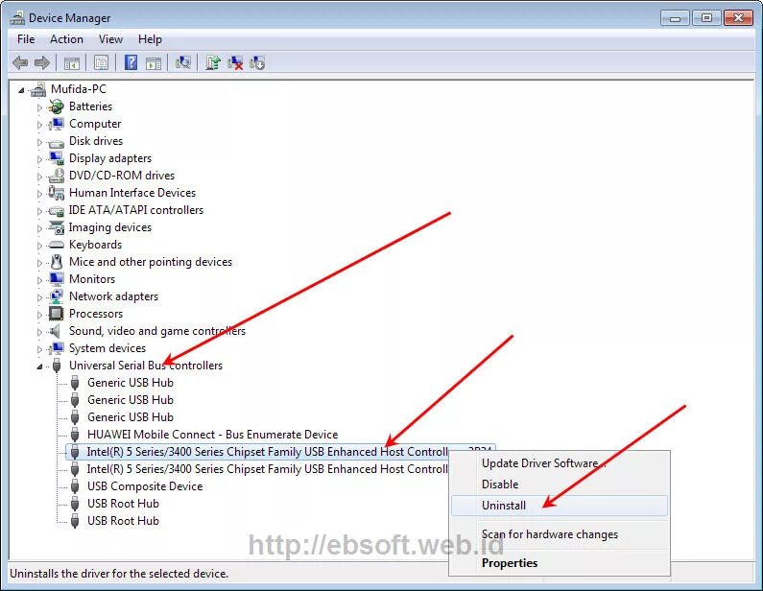Screen dimensions: 763x591
Task: Select the first USB Root Hub entry
Action: pos(123,504)
